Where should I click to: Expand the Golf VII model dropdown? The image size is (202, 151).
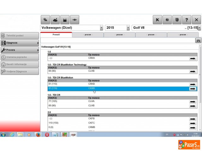199,28
